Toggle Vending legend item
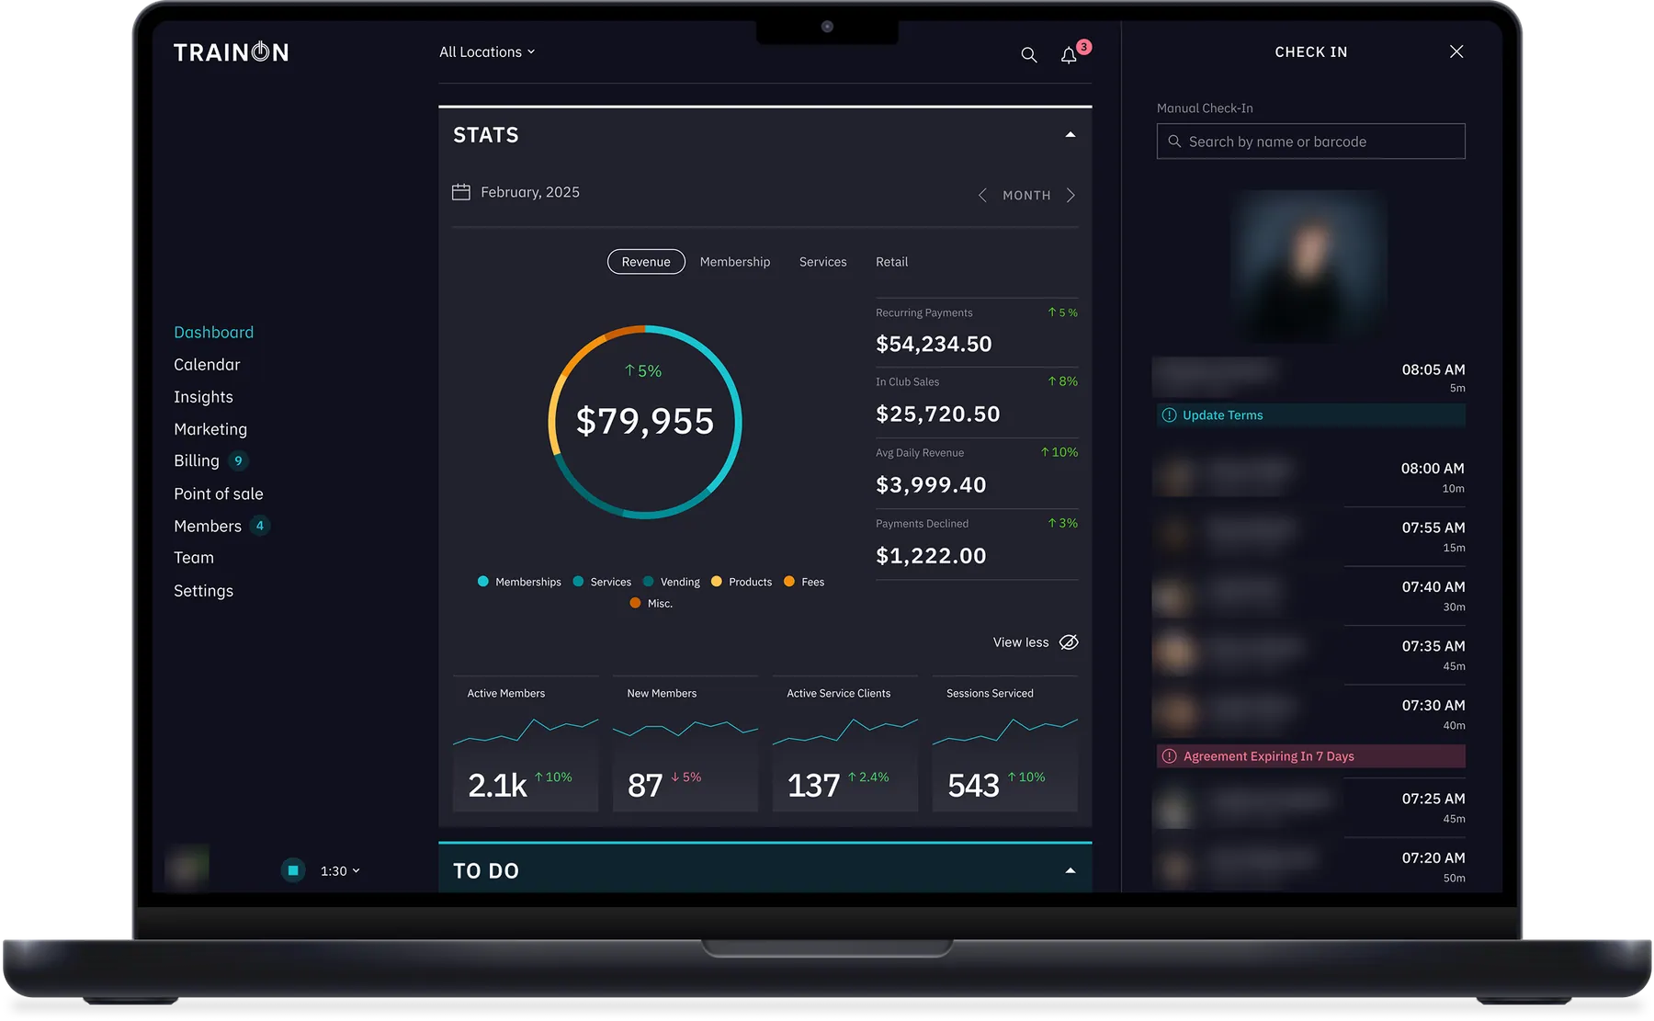This screenshot has height=1021, width=1654. 671,582
